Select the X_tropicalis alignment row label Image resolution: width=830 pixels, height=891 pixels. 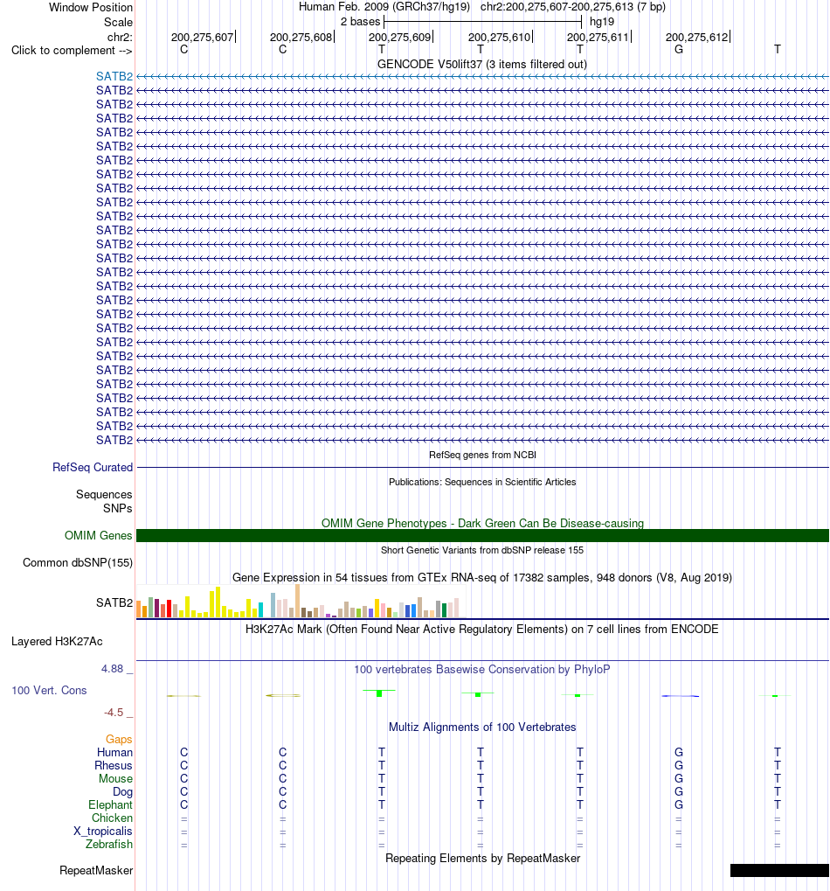tap(103, 831)
